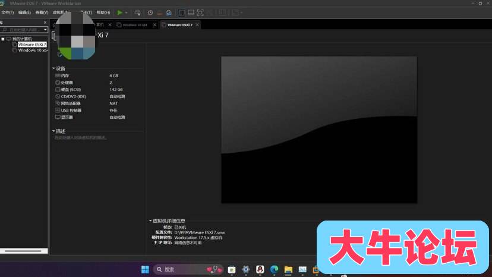Open the library search dropdown arrow

coord(46,30)
